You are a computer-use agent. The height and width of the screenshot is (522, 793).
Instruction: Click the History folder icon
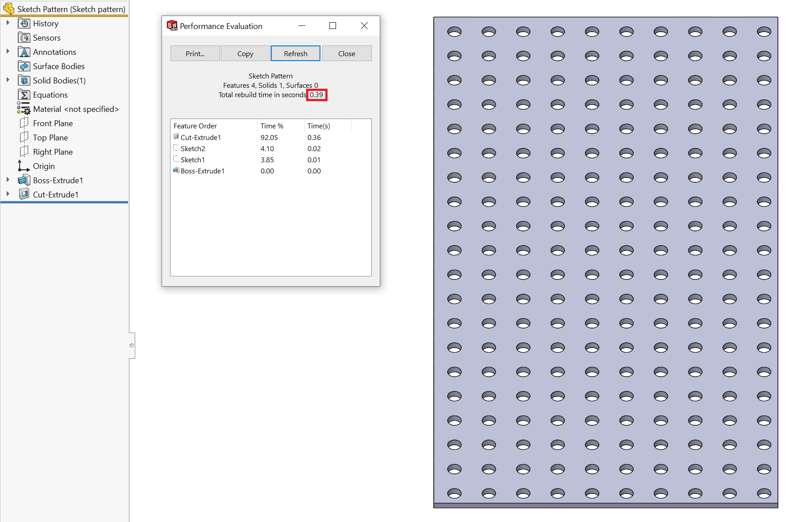(24, 24)
